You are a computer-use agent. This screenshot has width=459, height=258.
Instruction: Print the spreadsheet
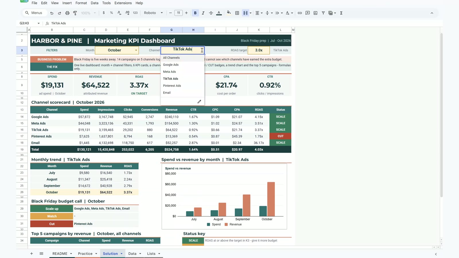point(67,13)
